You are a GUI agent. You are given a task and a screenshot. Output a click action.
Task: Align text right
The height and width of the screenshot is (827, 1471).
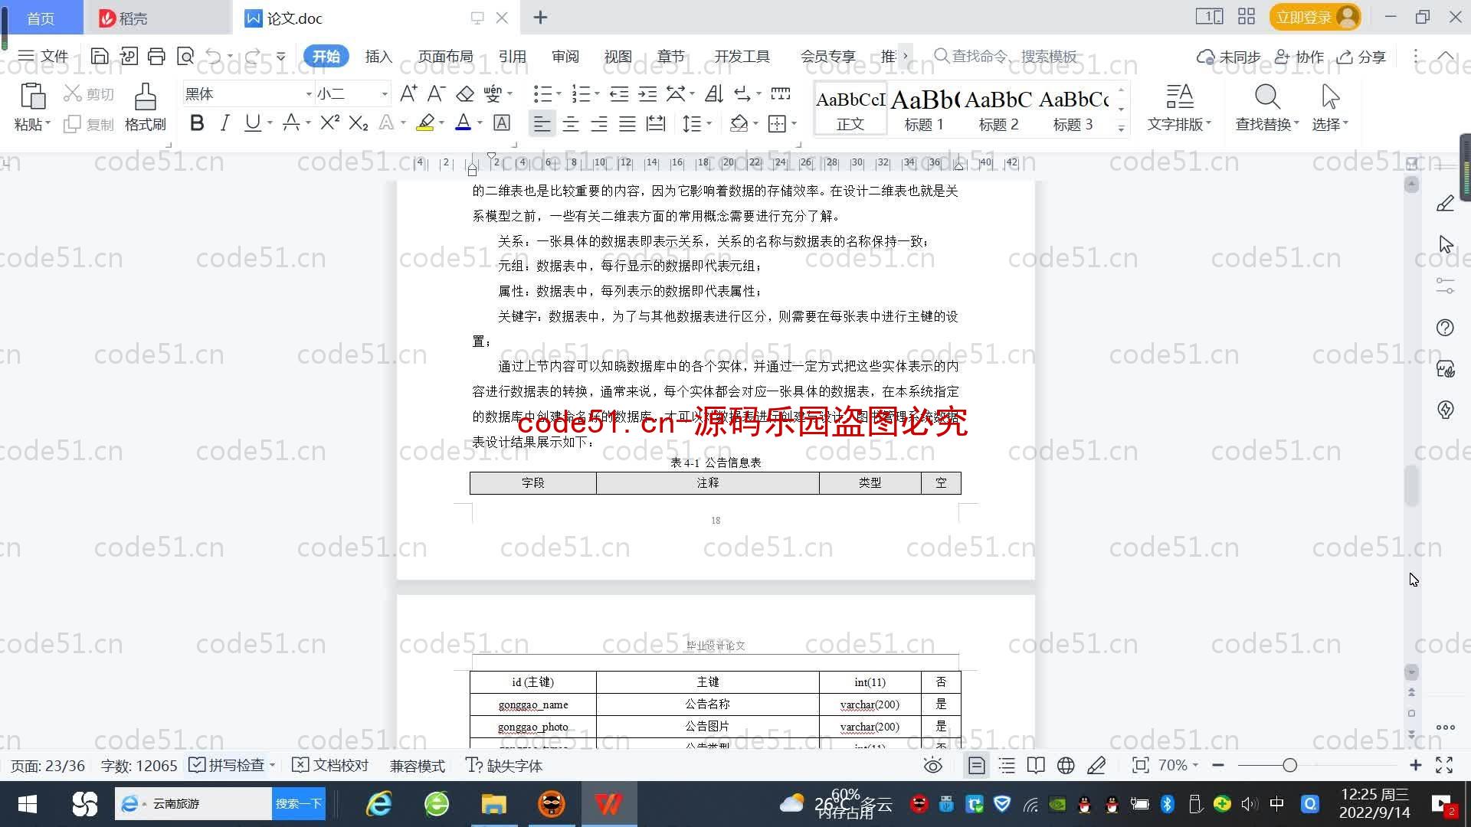pyautogui.click(x=599, y=123)
